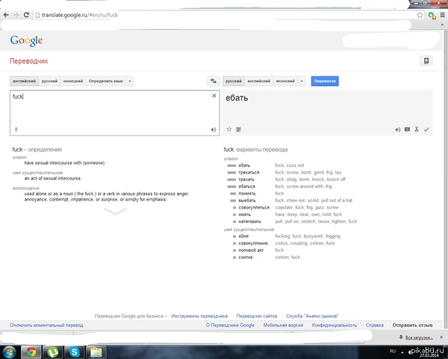Click the address bar URL
The width and height of the screenshot is (448, 359).
click(x=80, y=15)
